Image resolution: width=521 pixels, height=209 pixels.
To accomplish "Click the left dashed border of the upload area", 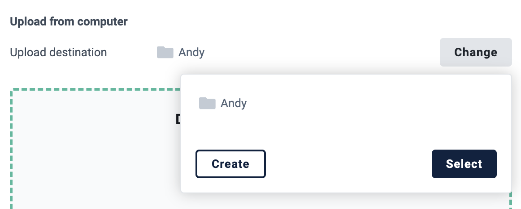I will [11, 149].
